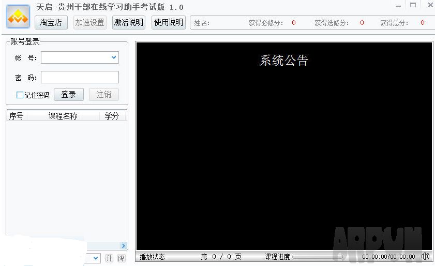The height and width of the screenshot is (266, 435).
Task: Minimize the application window
Action: pos(398,6)
